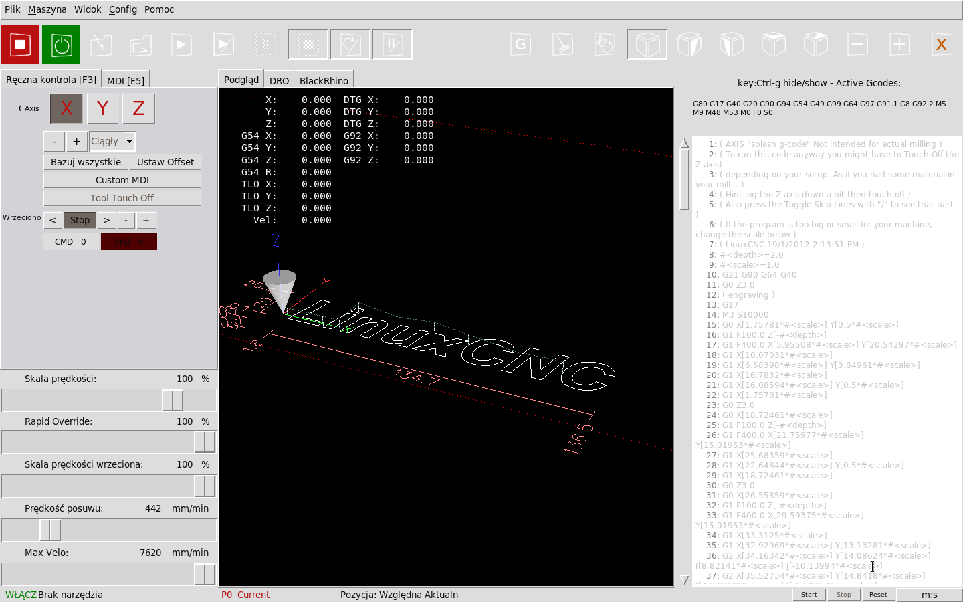Zoom in with toolbar plus icon
This screenshot has height=602, width=963.
(x=899, y=45)
